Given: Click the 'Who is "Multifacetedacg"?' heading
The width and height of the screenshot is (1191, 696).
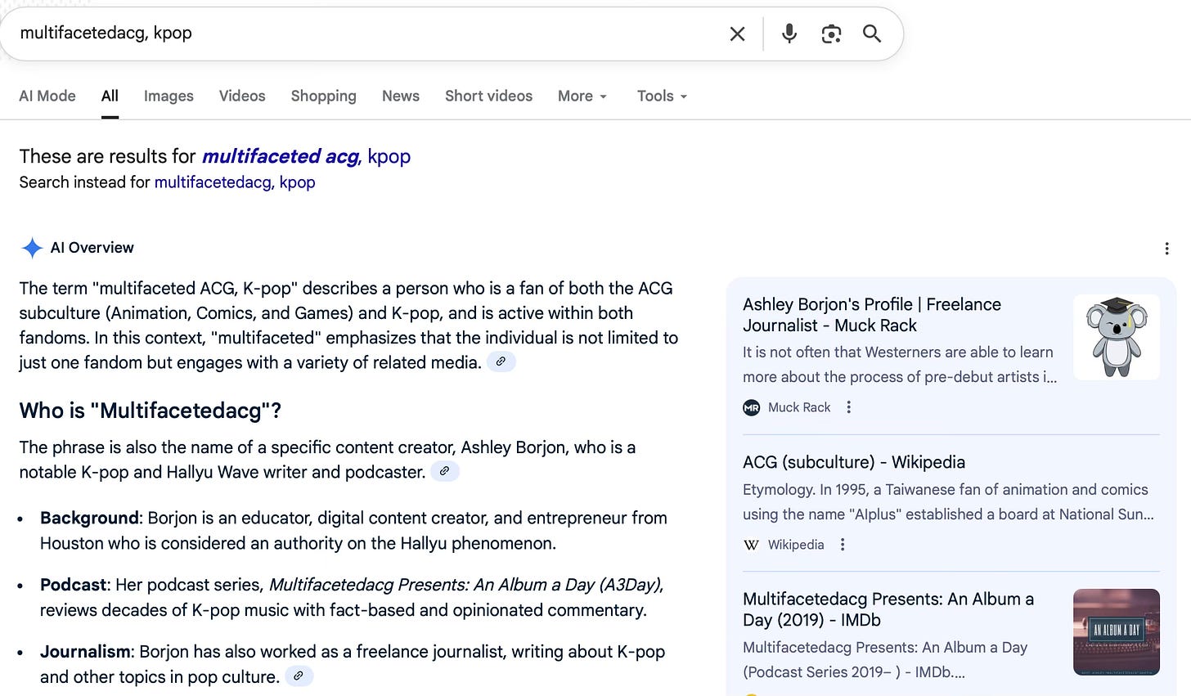Looking at the screenshot, I should [x=151, y=411].
